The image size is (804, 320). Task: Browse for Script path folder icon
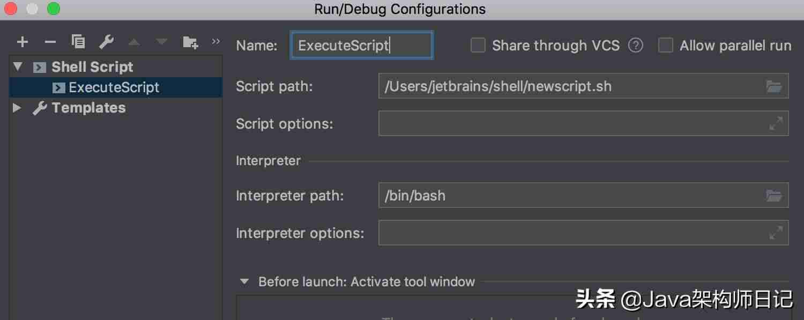pos(774,86)
